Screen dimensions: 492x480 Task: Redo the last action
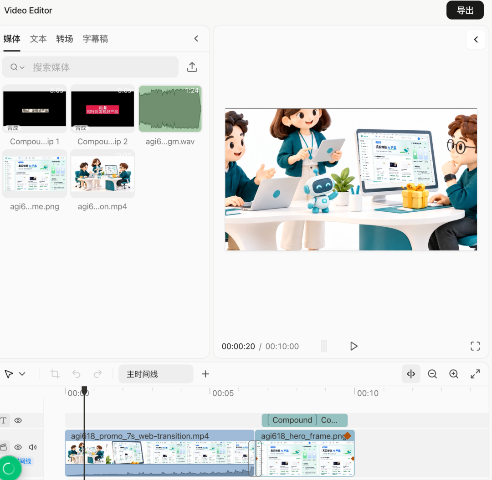(98, 373)
